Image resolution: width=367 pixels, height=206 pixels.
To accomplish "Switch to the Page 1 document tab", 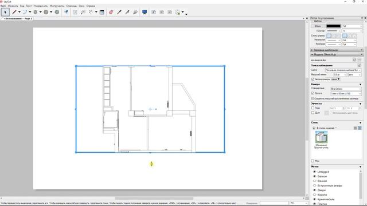I will click(18, 18).
